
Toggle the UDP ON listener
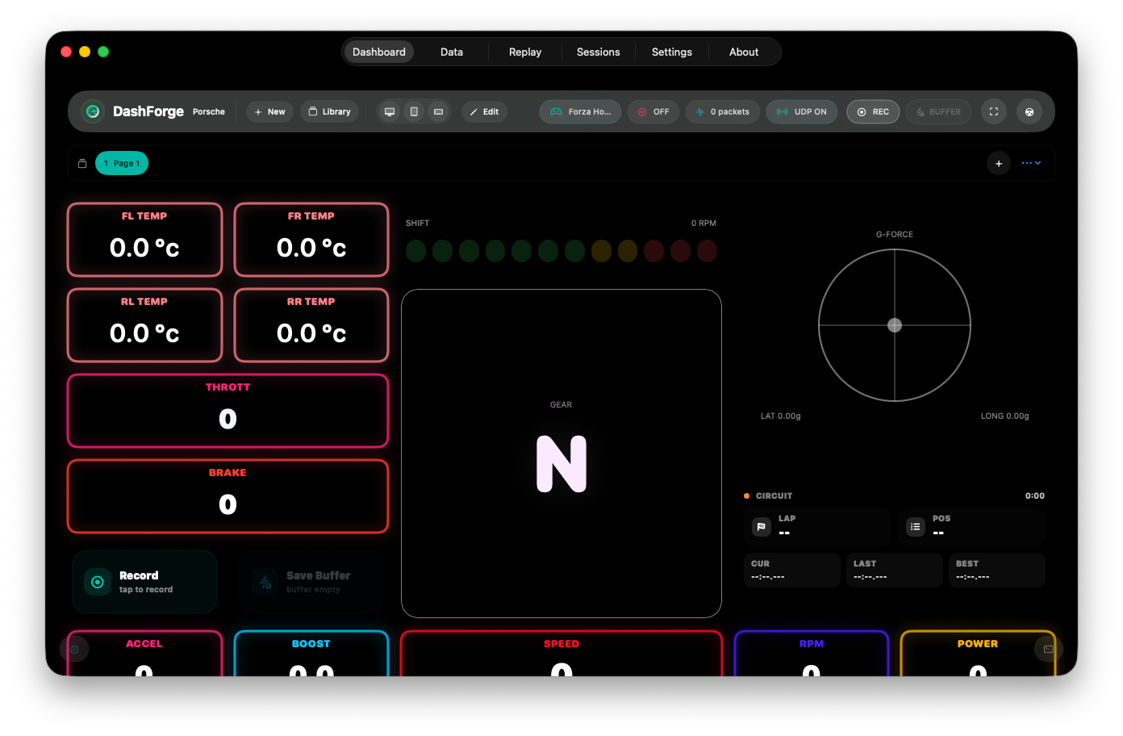[x=802, y=111]
